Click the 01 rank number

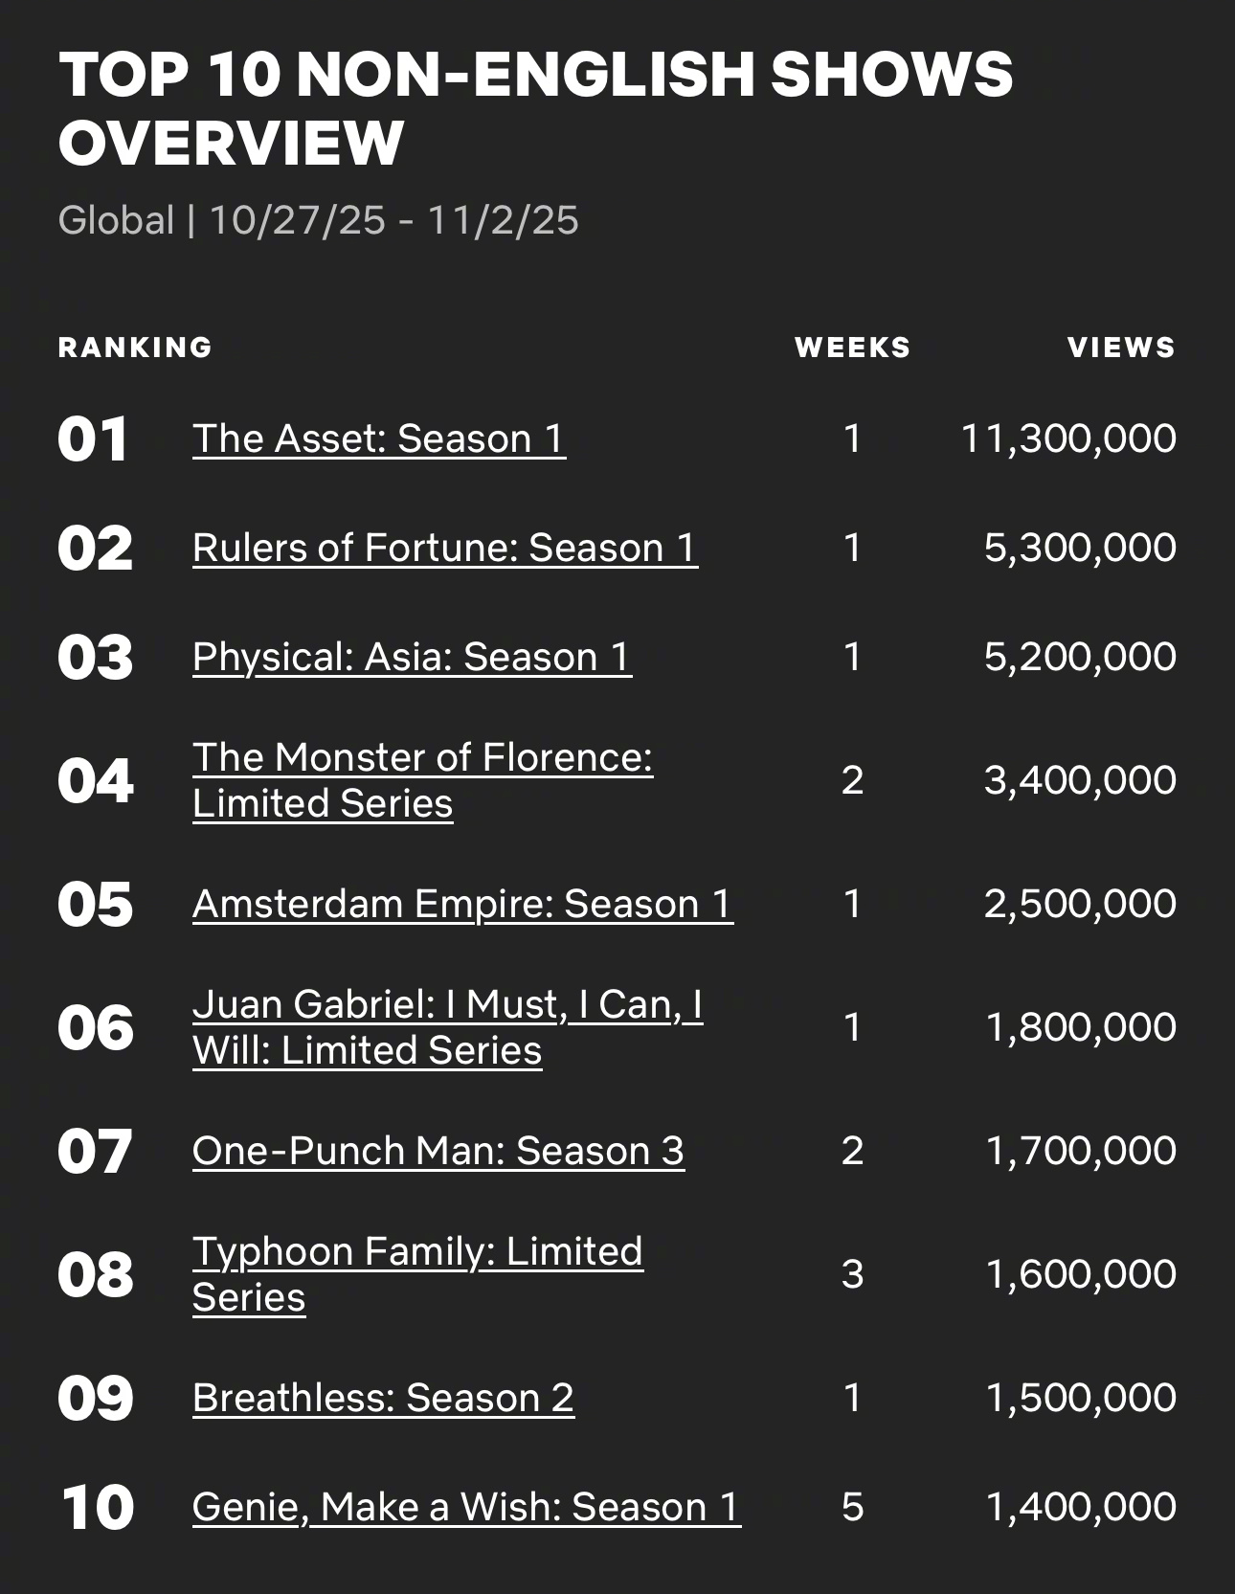(x=93, y=439)
